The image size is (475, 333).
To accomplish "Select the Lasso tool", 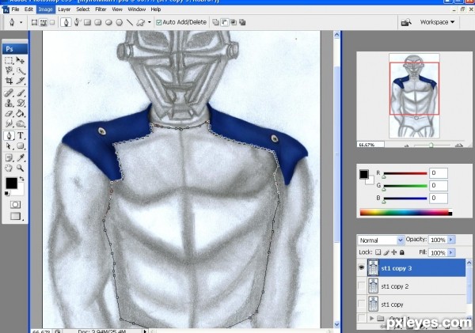I will click(9, 71).
